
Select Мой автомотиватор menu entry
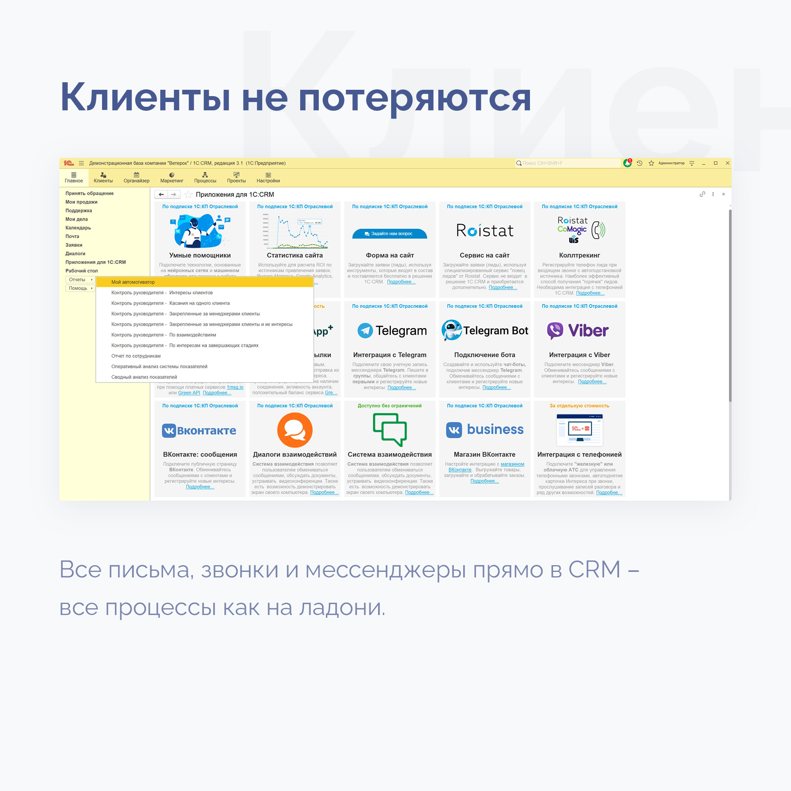click(205, 282)
